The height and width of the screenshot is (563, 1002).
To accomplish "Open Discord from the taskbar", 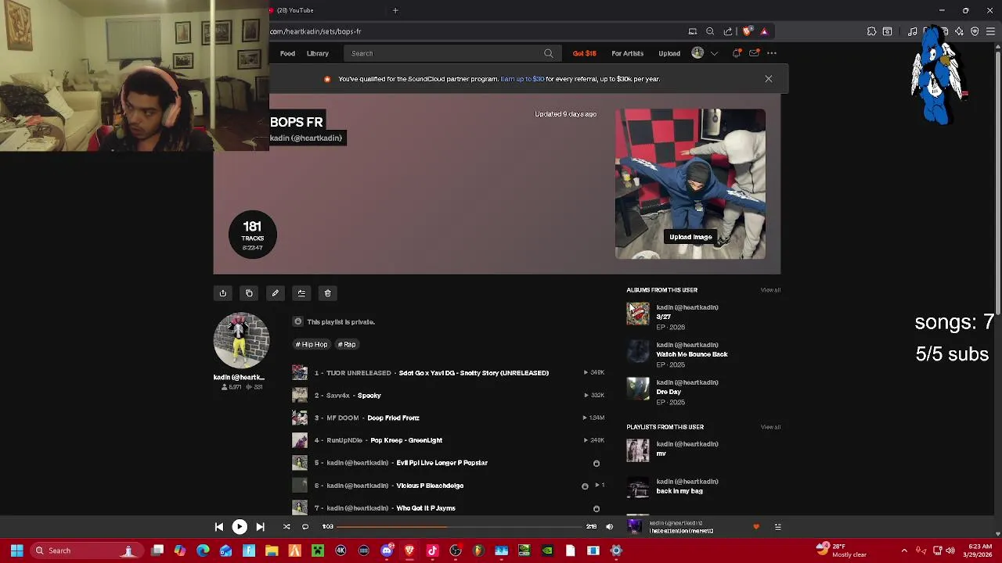I will (x=387, y=550).
